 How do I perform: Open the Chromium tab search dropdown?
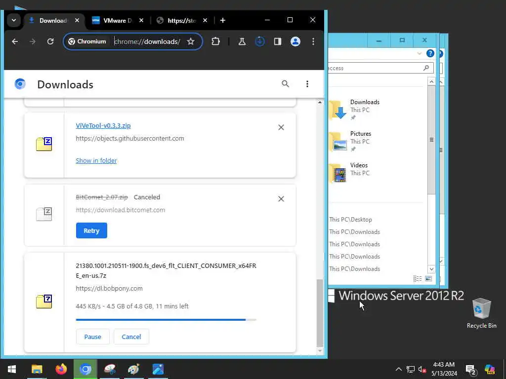pos(14,20)
